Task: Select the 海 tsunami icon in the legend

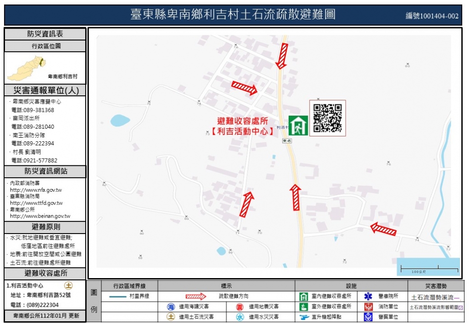Action: 171,307
